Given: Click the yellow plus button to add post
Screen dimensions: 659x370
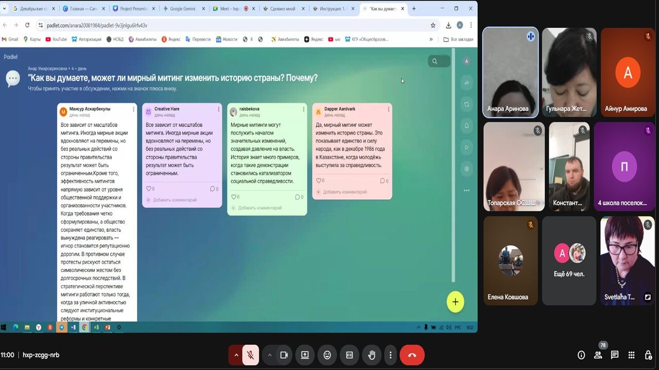Looking at the screenshot, I should [455, 302].
